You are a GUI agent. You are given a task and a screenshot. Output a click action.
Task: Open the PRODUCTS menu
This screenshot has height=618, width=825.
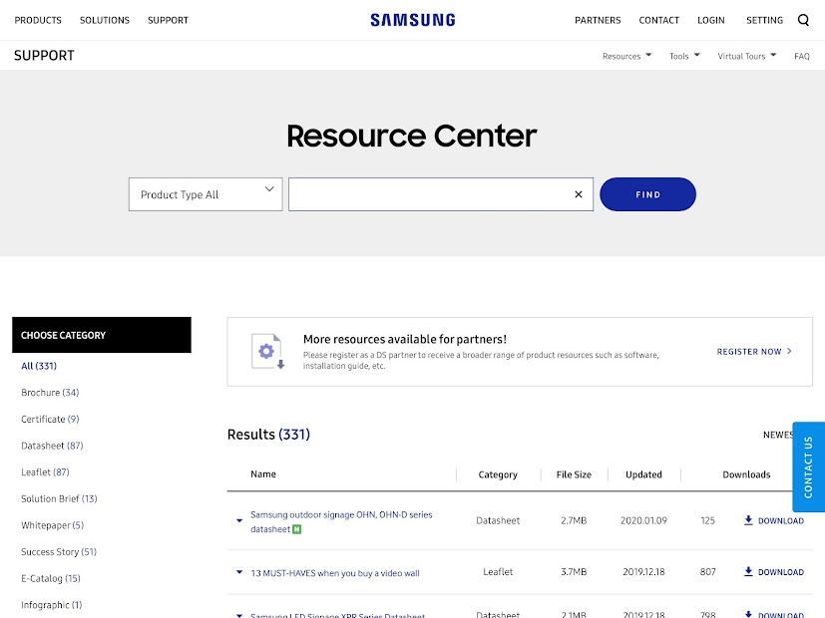coord(37,19)
